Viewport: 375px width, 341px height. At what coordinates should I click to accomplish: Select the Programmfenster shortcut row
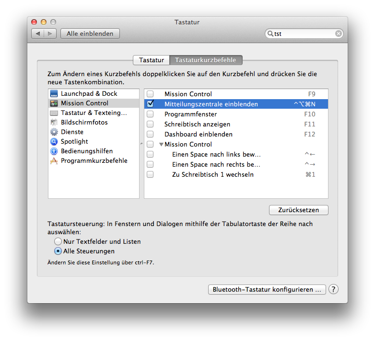coord(236,114)
